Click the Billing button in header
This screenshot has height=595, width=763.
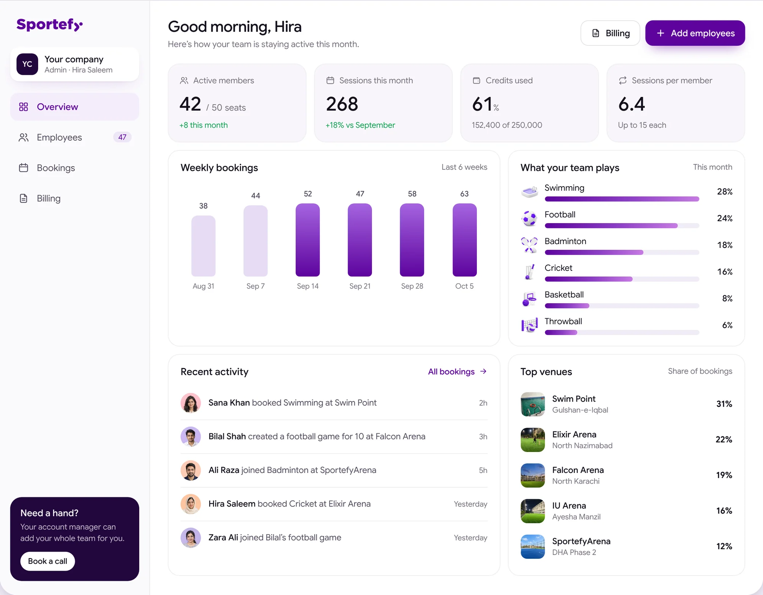coord(610,33)
